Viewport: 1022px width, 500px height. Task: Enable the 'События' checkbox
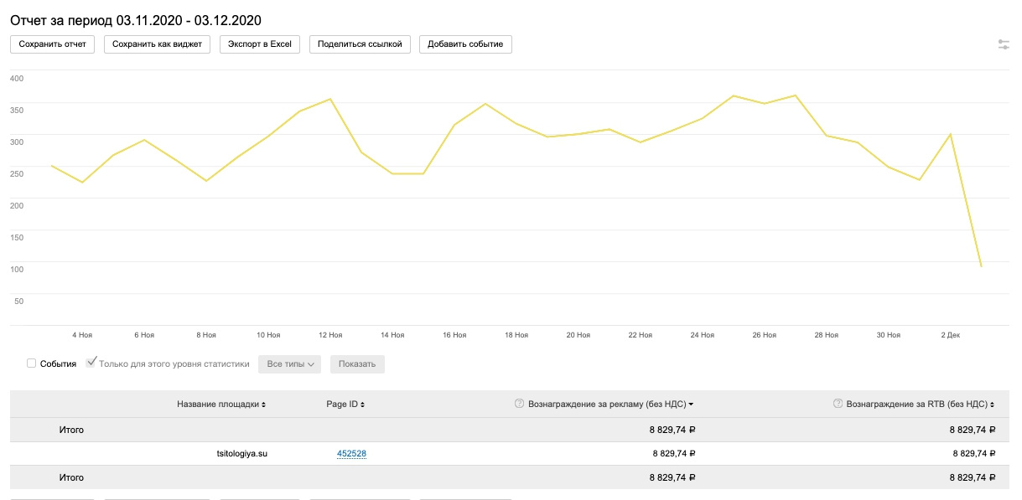[x=32, y=363]
